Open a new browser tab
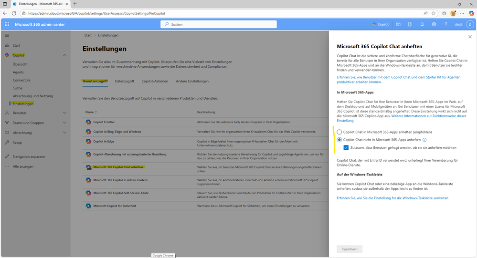The height and width of the screenshot is (258, 477). 75,4
